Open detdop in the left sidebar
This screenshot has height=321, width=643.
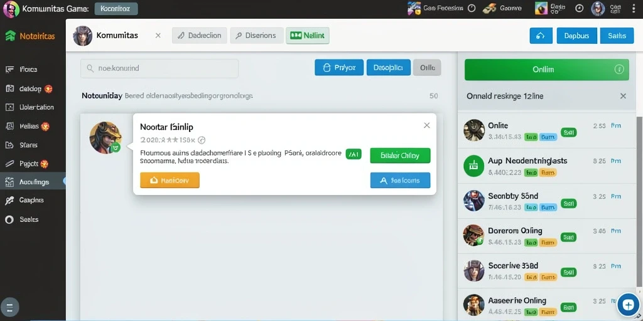tap(29, 89)
